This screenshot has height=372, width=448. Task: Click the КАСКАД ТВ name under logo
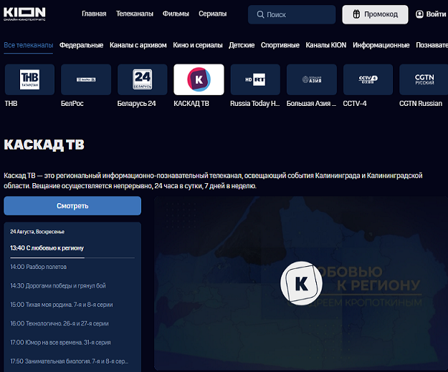191,104
